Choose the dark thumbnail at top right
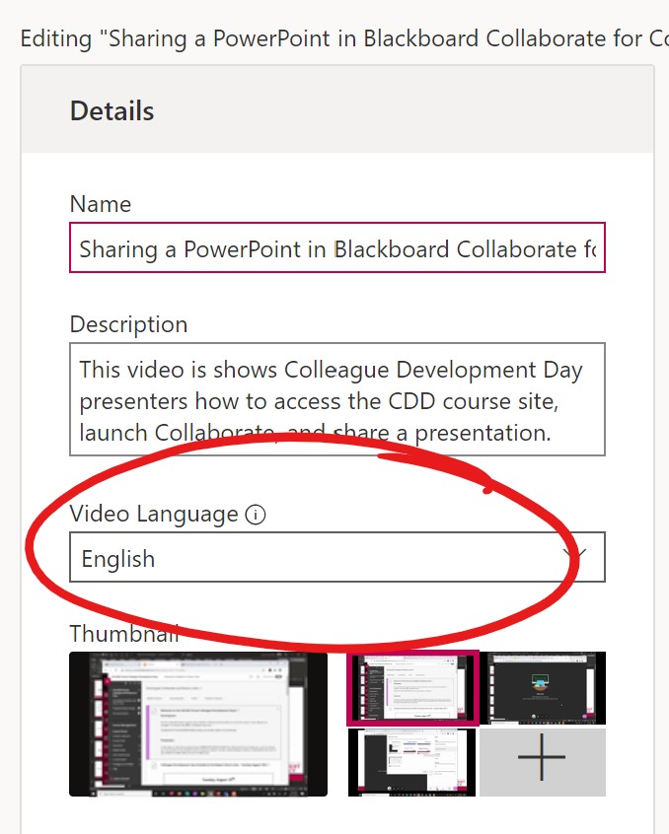 point(543,687)
